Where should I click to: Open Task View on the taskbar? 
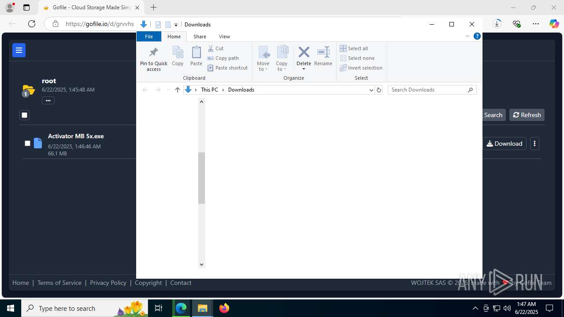pyautogui.click(x=159, y=308)
